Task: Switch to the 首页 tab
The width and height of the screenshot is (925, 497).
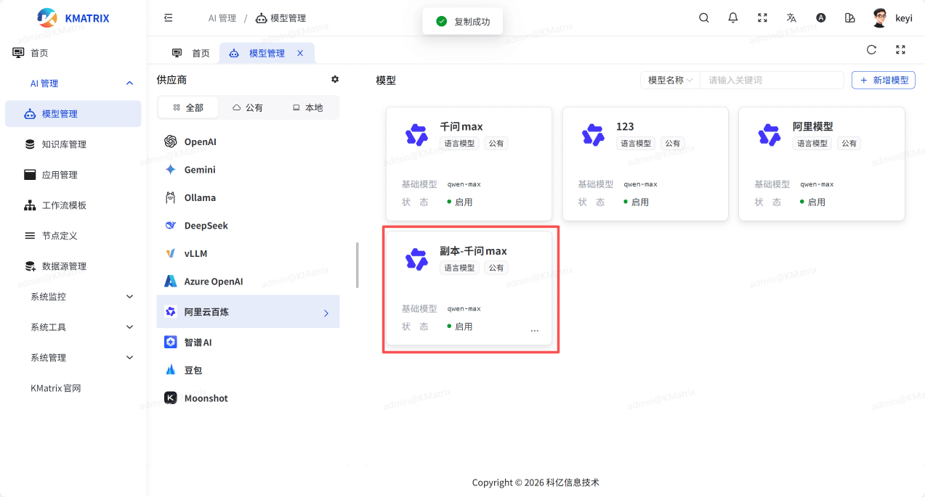Action: [x=191, y=53]
